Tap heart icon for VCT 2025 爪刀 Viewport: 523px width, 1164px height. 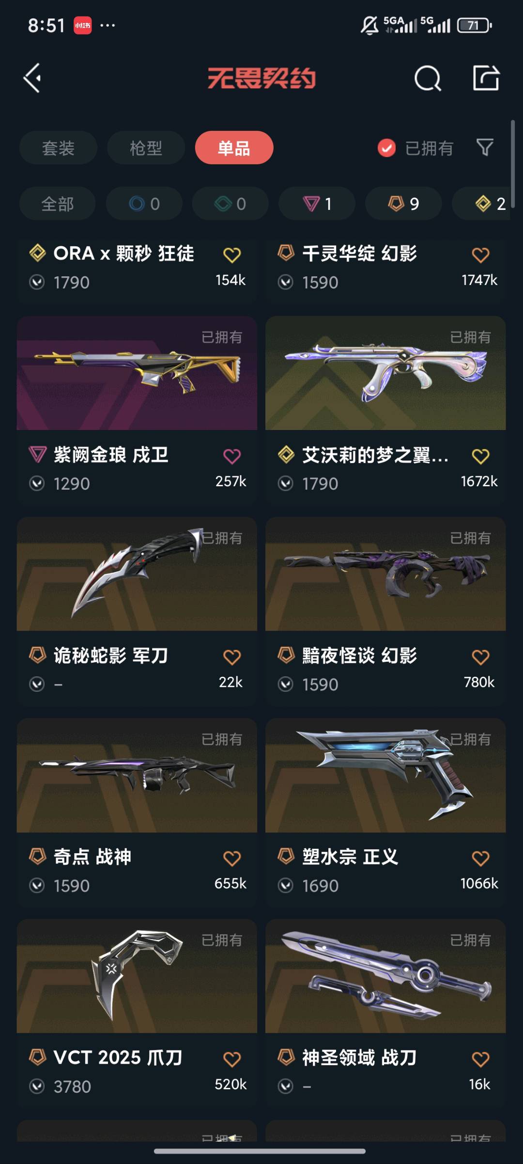[x=232, y=1059]
